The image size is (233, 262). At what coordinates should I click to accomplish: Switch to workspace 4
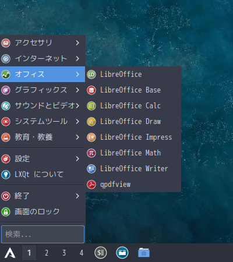coord(82,253)
